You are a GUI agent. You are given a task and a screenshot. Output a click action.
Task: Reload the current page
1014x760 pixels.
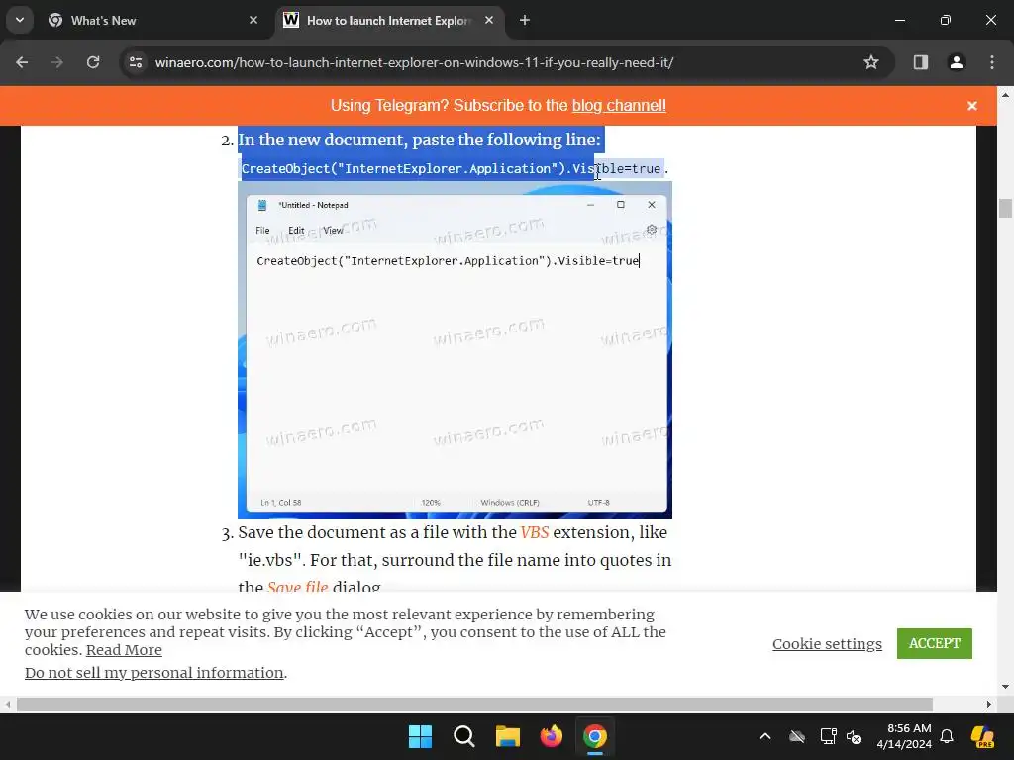[x=93, y=62]
